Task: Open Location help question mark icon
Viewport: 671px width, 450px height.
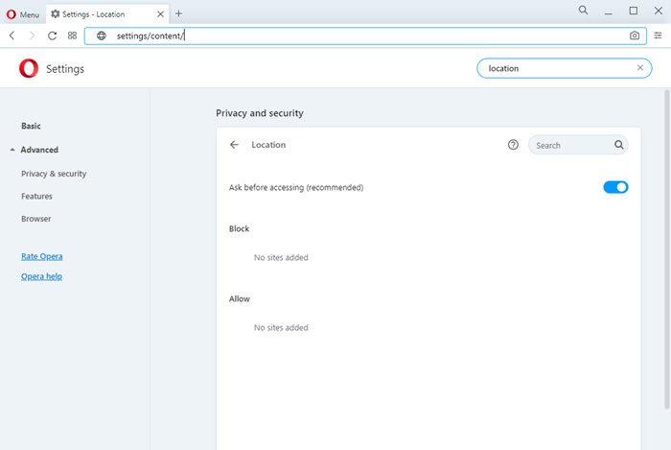Action: [513, 145]
